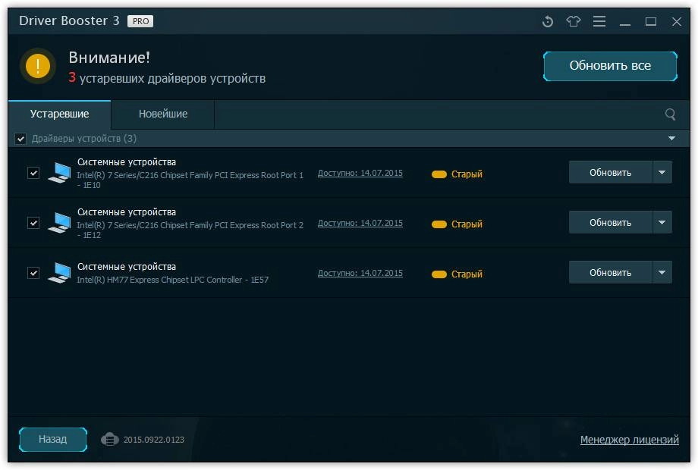The height and width of the screenshot is (470, 698).
Task: Expand dropdown arrow for Root Port 2 update
Action: (x=662, y=222)
